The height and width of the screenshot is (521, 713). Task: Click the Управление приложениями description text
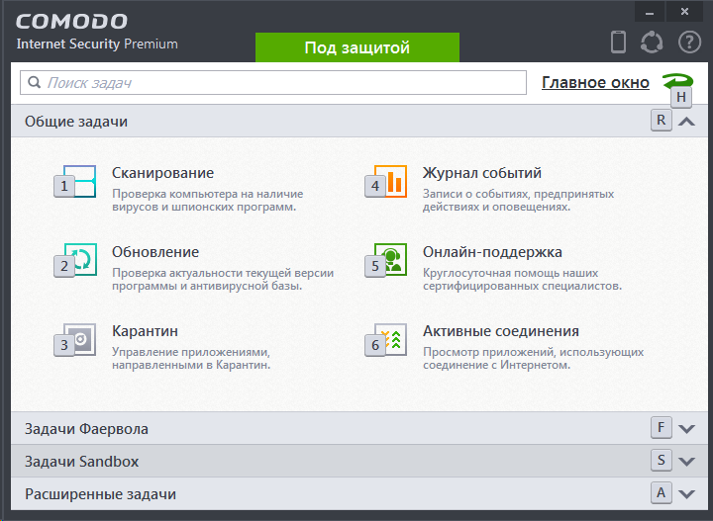pyautogui.click(x=191, y=358)
